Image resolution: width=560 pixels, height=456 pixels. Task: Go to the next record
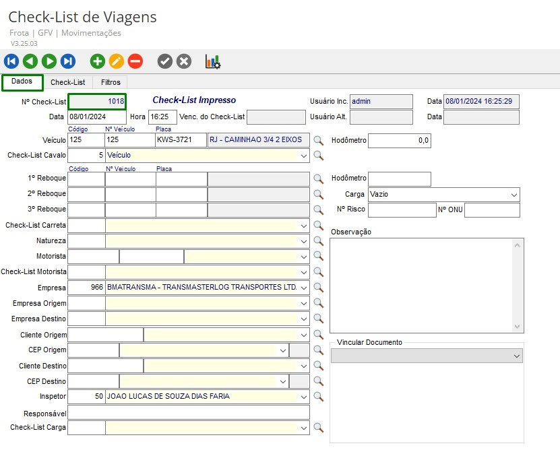(x=49, y=61)
